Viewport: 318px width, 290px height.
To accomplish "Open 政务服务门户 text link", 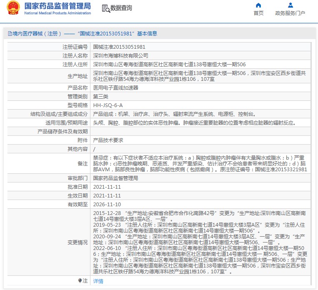I will pyautogui.click(x=290, y=13).
